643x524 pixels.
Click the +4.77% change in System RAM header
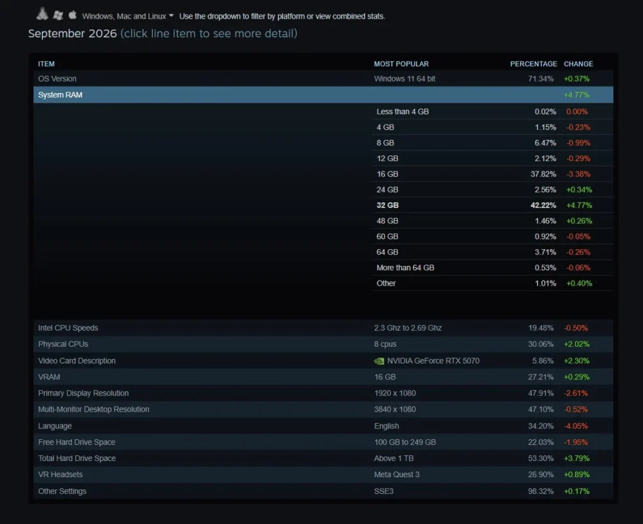[577, 94]
